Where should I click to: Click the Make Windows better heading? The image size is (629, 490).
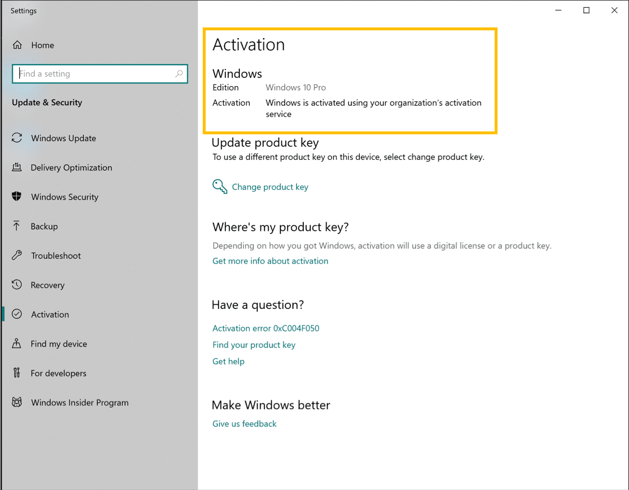click(x=271, y=405)
